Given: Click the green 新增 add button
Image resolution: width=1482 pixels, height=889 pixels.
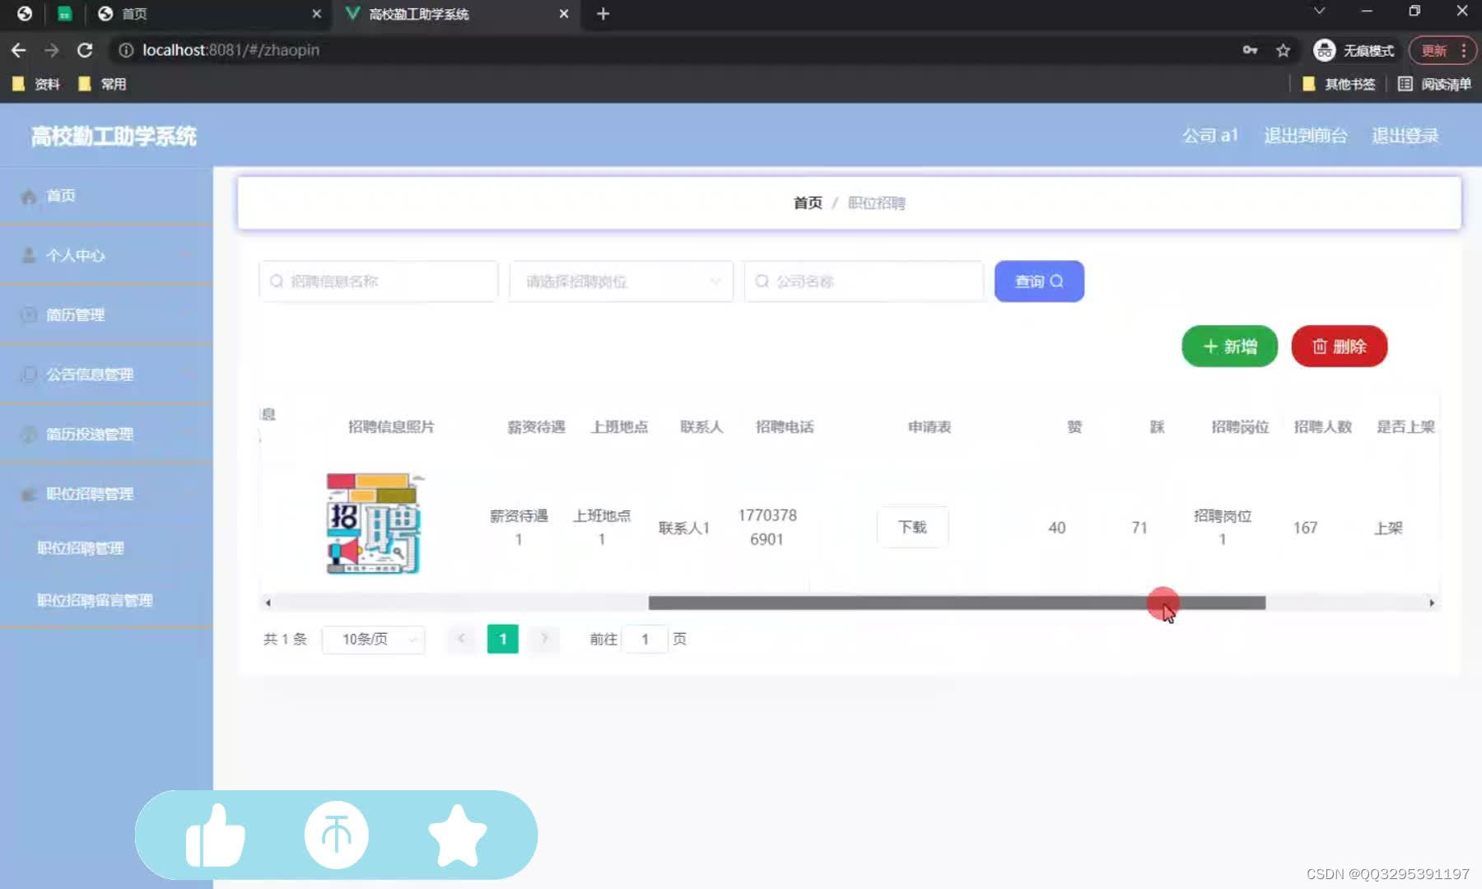Looking at the screenshot, I should [1228, 346].
